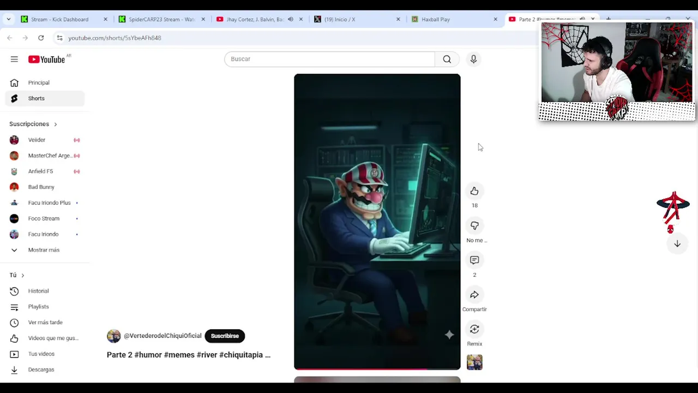This screenshot has height=393, width=698.
Task: Switch to Stream - Kick Dashboard tab
Action: pos(60,19)
